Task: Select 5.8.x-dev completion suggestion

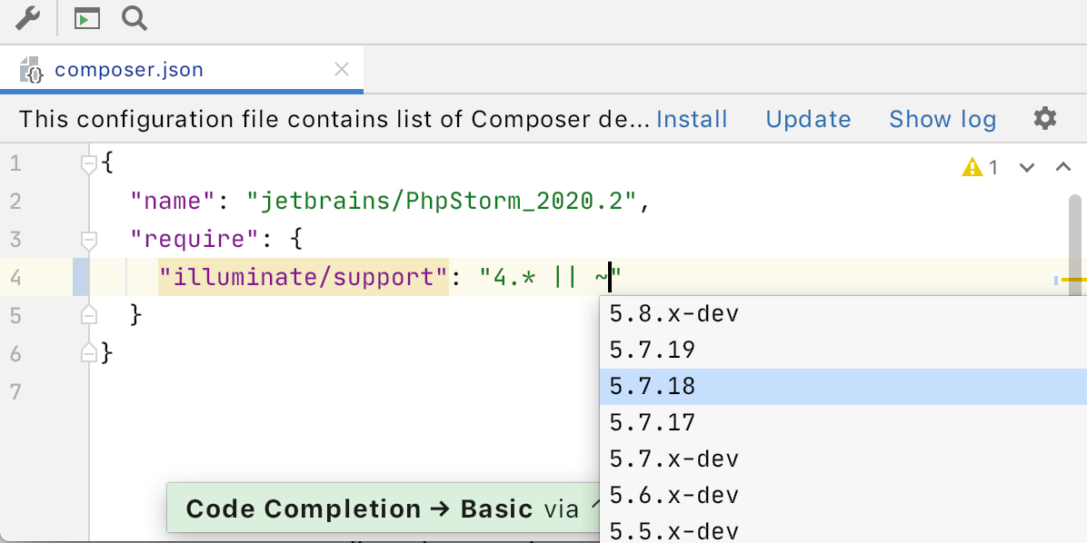Action: pyautogui.click(x=843, y=314)
